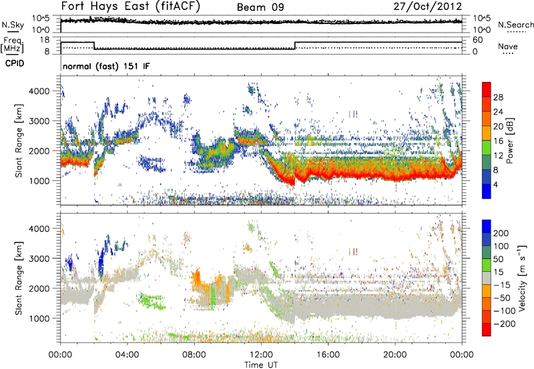The image size is (534, 369).
Task: Click the "08:00" time tick label
Action: click(x=194, y=355)
